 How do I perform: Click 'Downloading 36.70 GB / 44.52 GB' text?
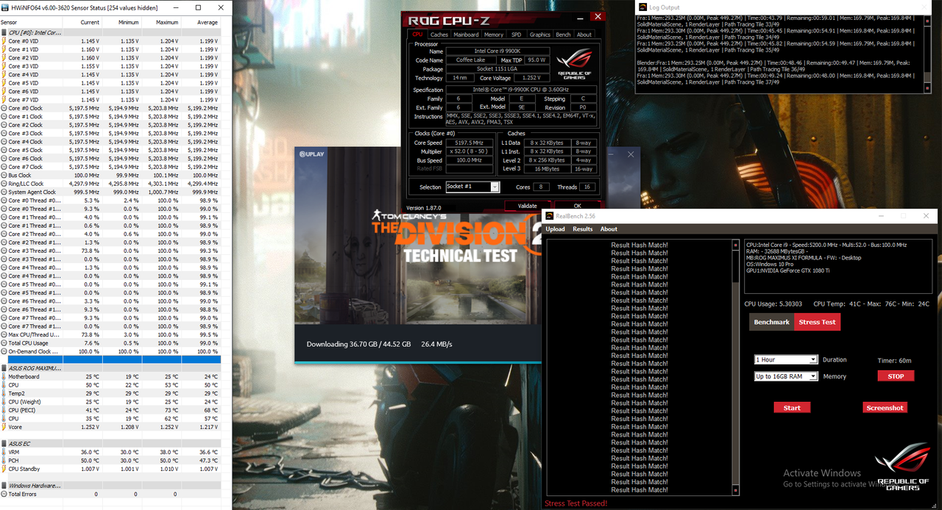[x=358, y=344]
